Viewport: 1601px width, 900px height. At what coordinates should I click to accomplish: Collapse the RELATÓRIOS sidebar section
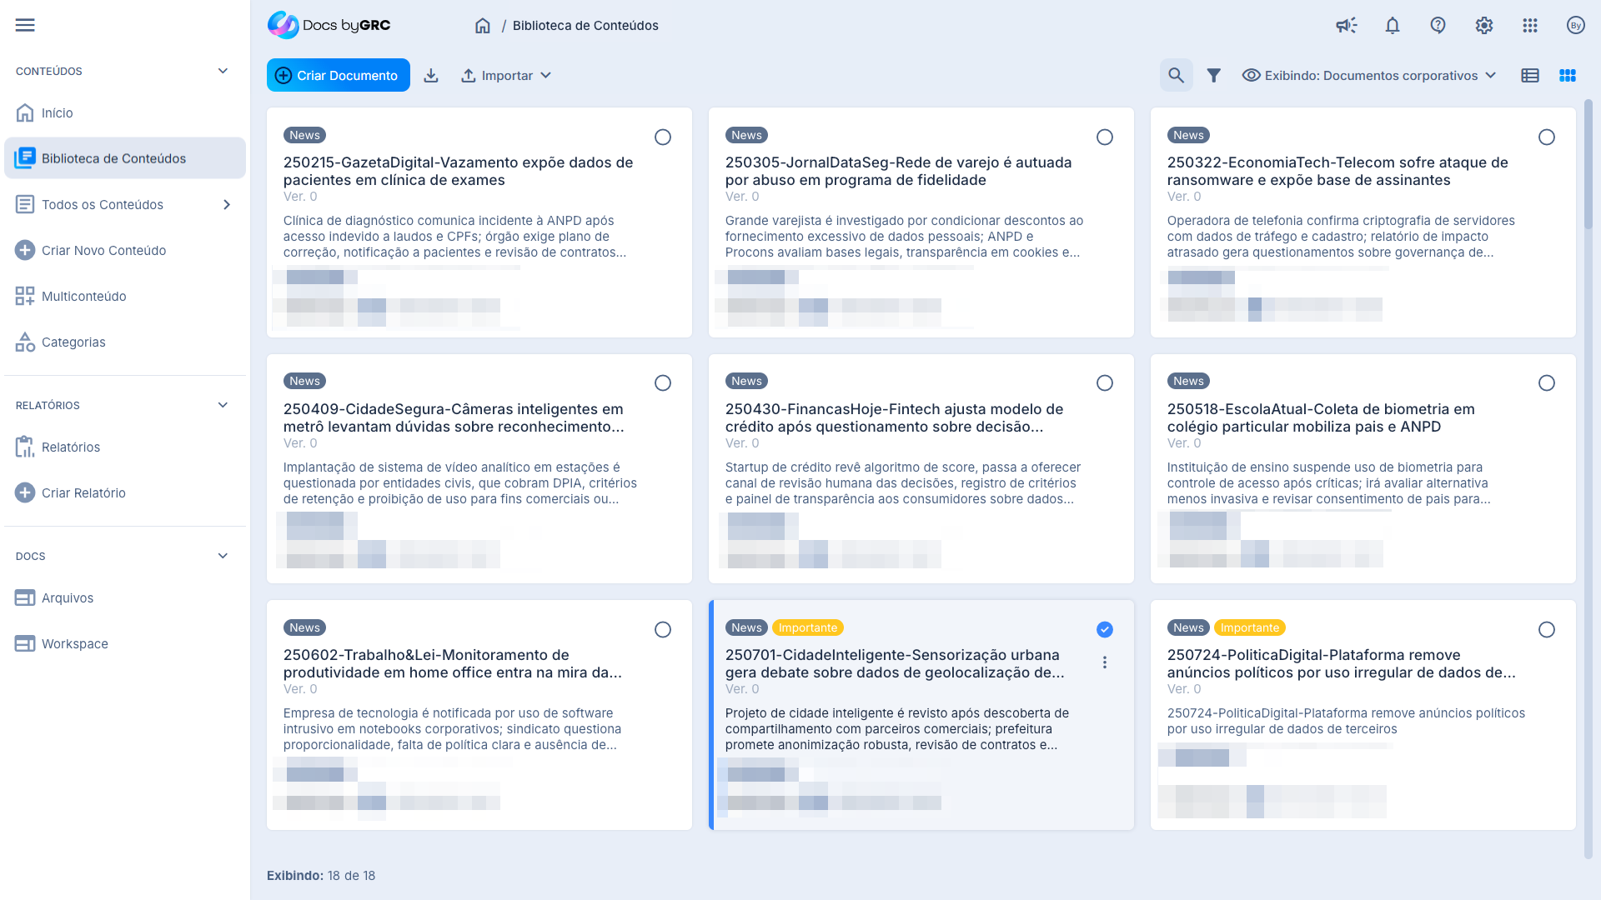[x=223, y=405]
